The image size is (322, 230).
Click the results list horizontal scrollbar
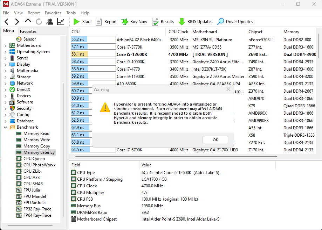point(176,157)
